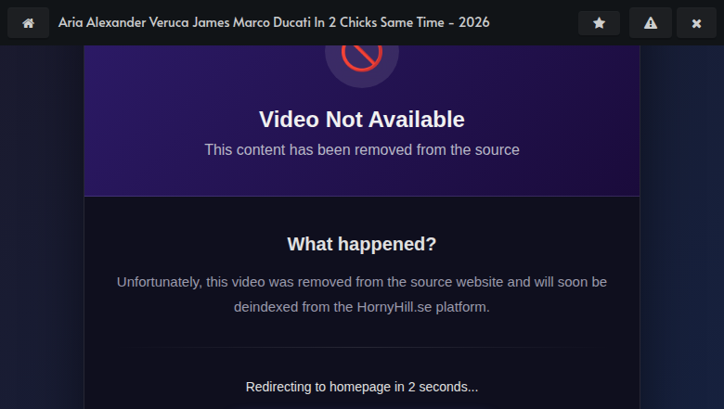Click the HornyHill.se platform name in the text
This screenshot has width=724, height=409.
pyautogui.click(x=394, y=307)
